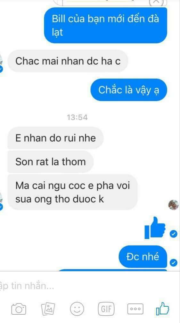Send a thumbs-up like from toolbar
180x323 pixels.
coord(162,309)
